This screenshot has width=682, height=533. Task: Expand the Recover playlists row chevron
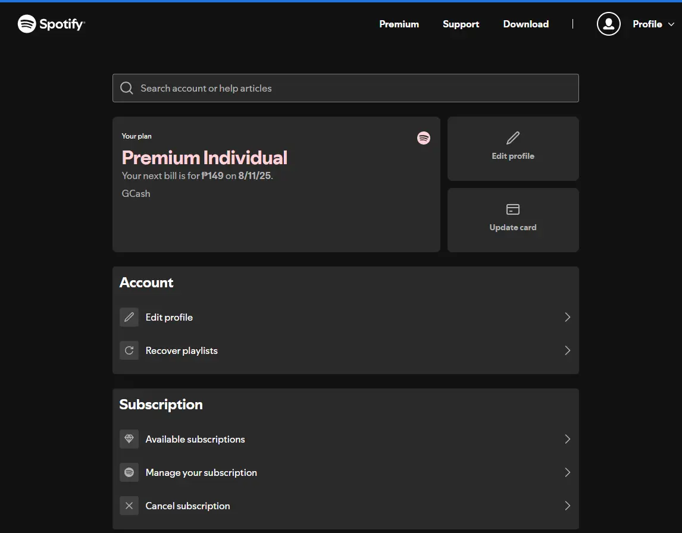568,350
